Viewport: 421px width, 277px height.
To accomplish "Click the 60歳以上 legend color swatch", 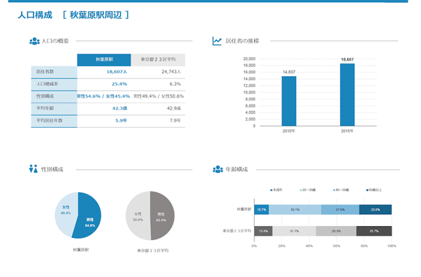I will (367, 190).
